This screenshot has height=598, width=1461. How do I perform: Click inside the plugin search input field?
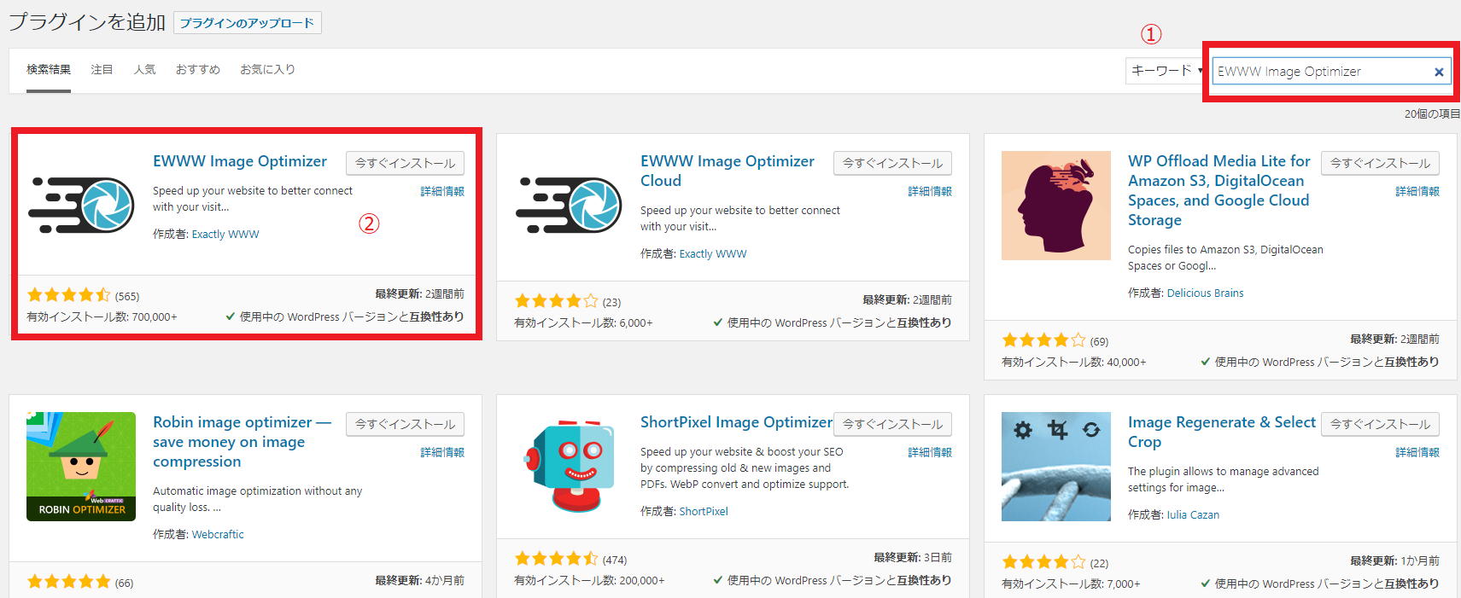tap(1319, 72)
